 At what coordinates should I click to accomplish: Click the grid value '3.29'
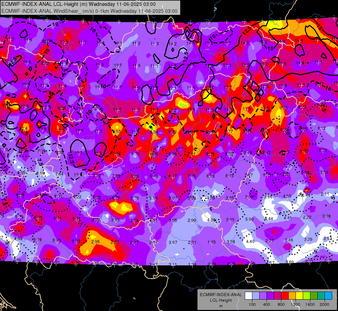[308, 239]
